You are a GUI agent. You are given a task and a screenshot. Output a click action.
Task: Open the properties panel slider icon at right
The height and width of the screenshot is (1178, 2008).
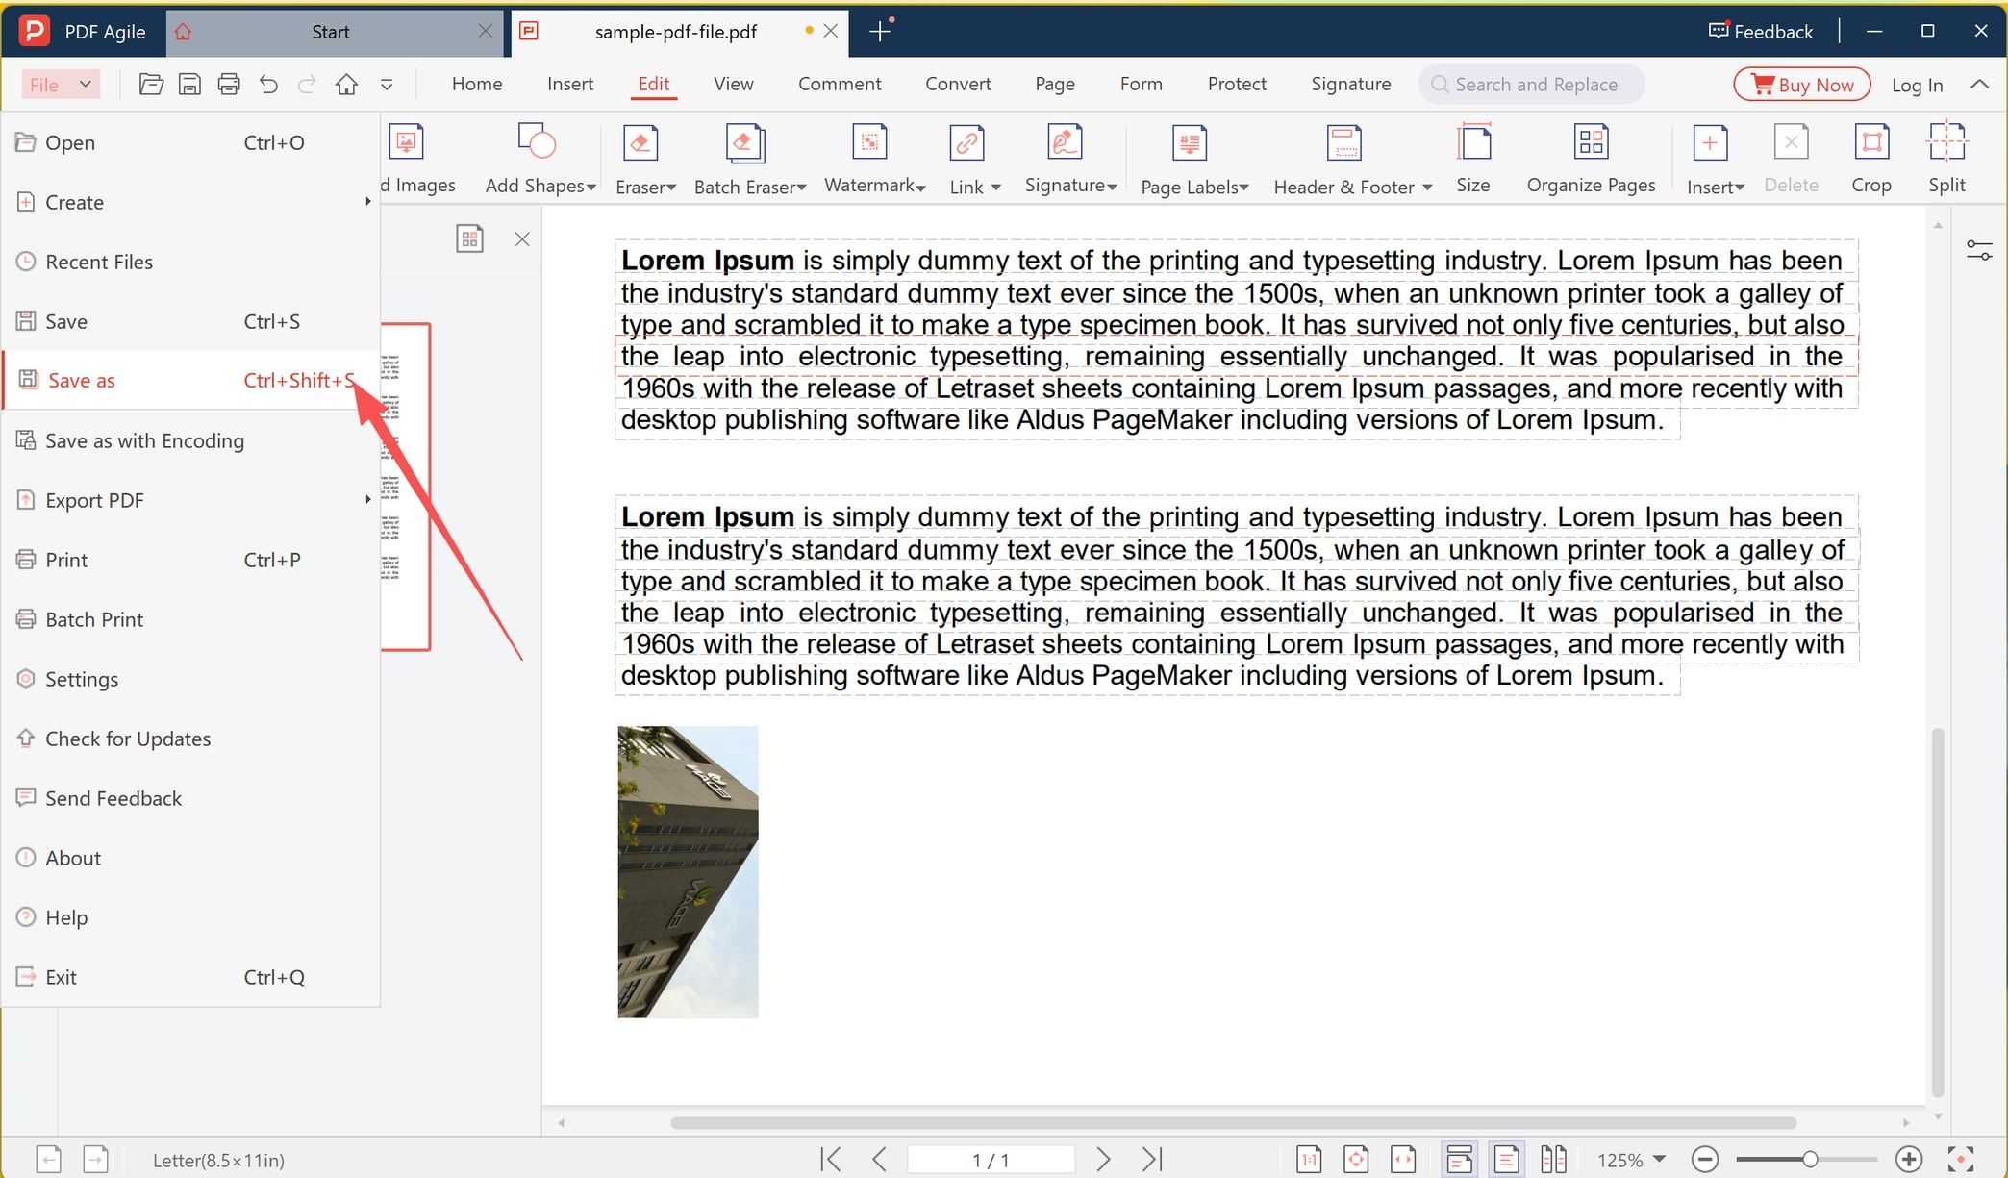tap(1979, 251)
